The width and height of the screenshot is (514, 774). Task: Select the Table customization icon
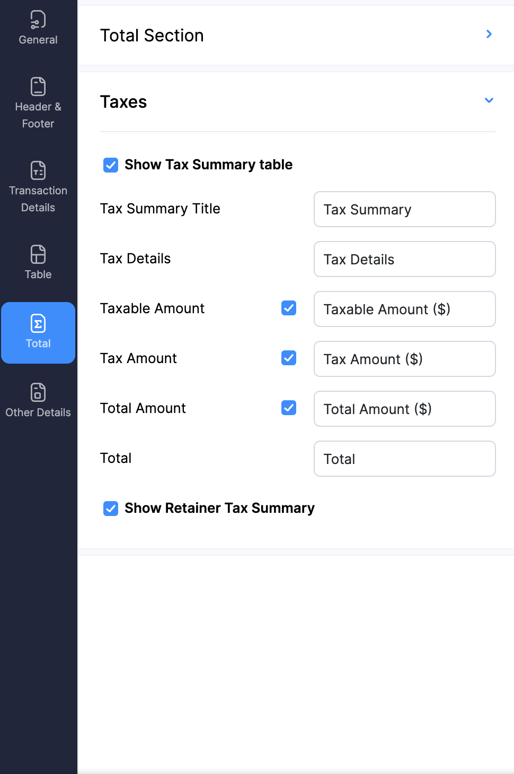click(x=37, y=254)
